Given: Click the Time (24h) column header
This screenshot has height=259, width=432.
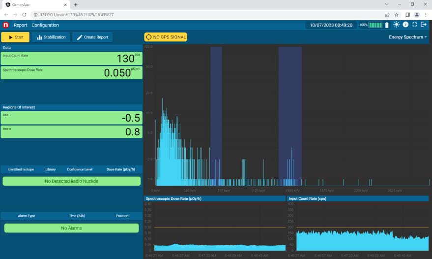Looking at the screenshot, I should coord(77,216).
